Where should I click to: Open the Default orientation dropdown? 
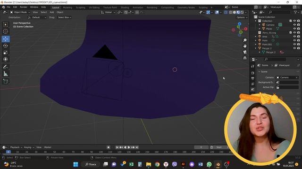pos(37,17)
